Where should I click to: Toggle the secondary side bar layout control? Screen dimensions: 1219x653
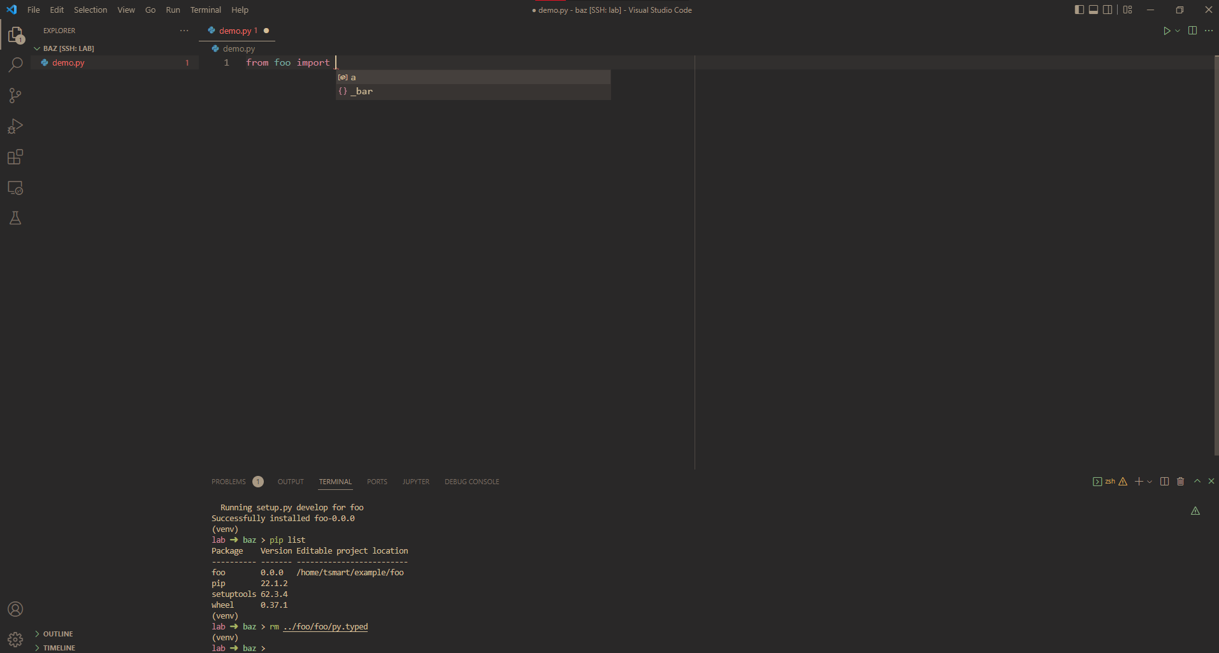pos(1107,10)
